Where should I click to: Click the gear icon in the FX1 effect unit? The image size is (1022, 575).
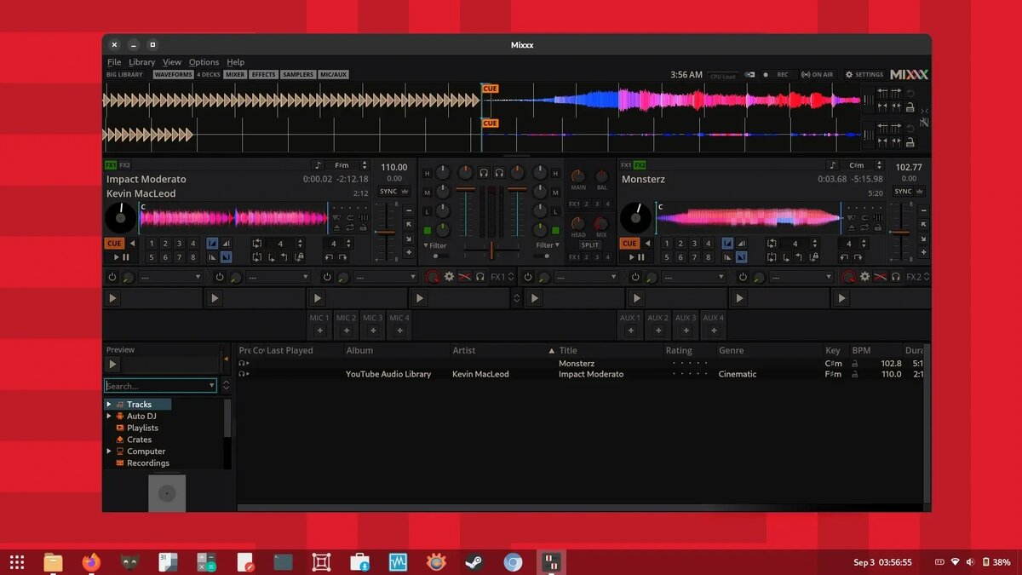point(449,276)
